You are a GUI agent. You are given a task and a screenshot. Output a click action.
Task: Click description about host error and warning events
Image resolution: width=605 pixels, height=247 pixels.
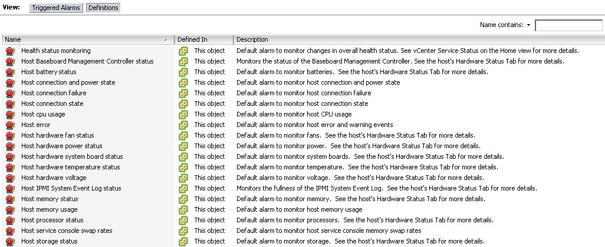pos(315,125)
